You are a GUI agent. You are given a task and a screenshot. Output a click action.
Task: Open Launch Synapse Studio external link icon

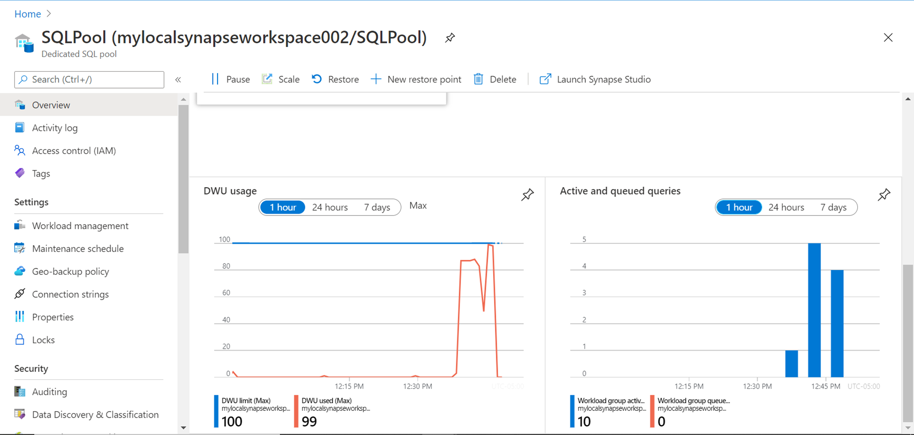545,79
